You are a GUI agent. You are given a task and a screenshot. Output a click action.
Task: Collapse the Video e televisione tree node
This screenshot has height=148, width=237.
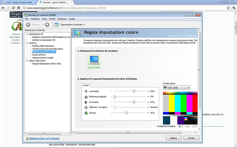[x=27, y=61]
